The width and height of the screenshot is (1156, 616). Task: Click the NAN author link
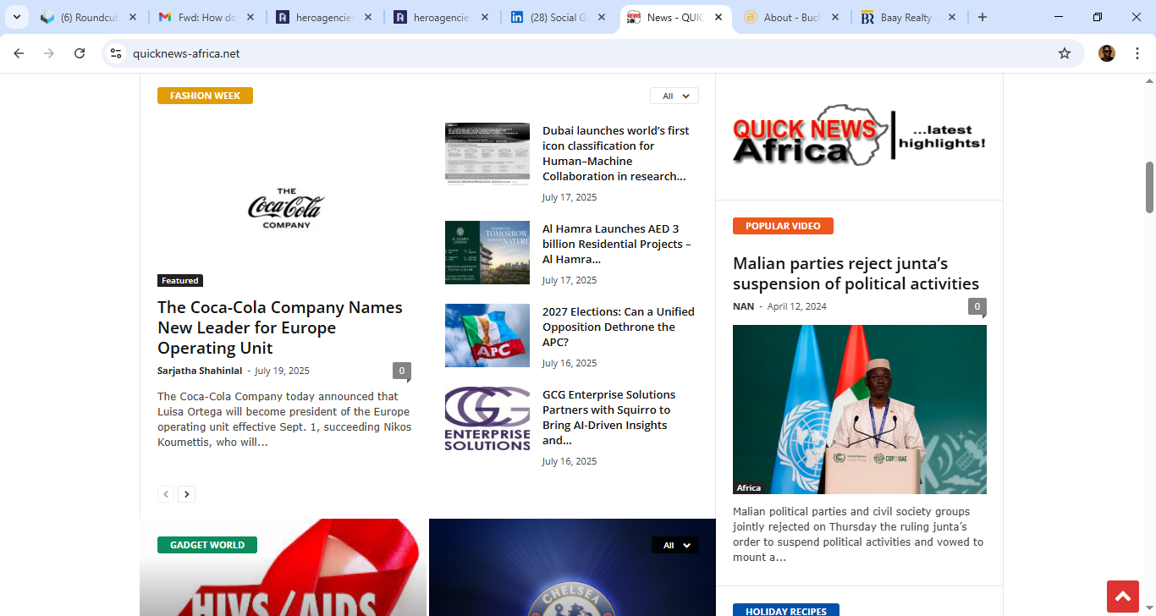pyautogui.click(x=743, y=306)
